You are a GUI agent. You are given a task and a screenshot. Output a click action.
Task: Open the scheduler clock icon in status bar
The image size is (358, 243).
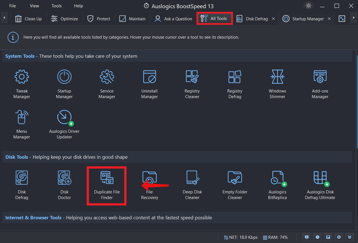317,237
